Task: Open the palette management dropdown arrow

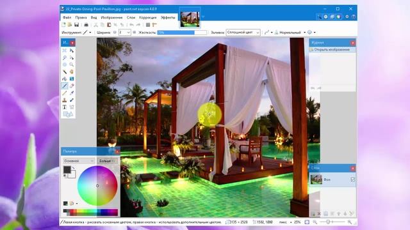Action: click(77, 203)
